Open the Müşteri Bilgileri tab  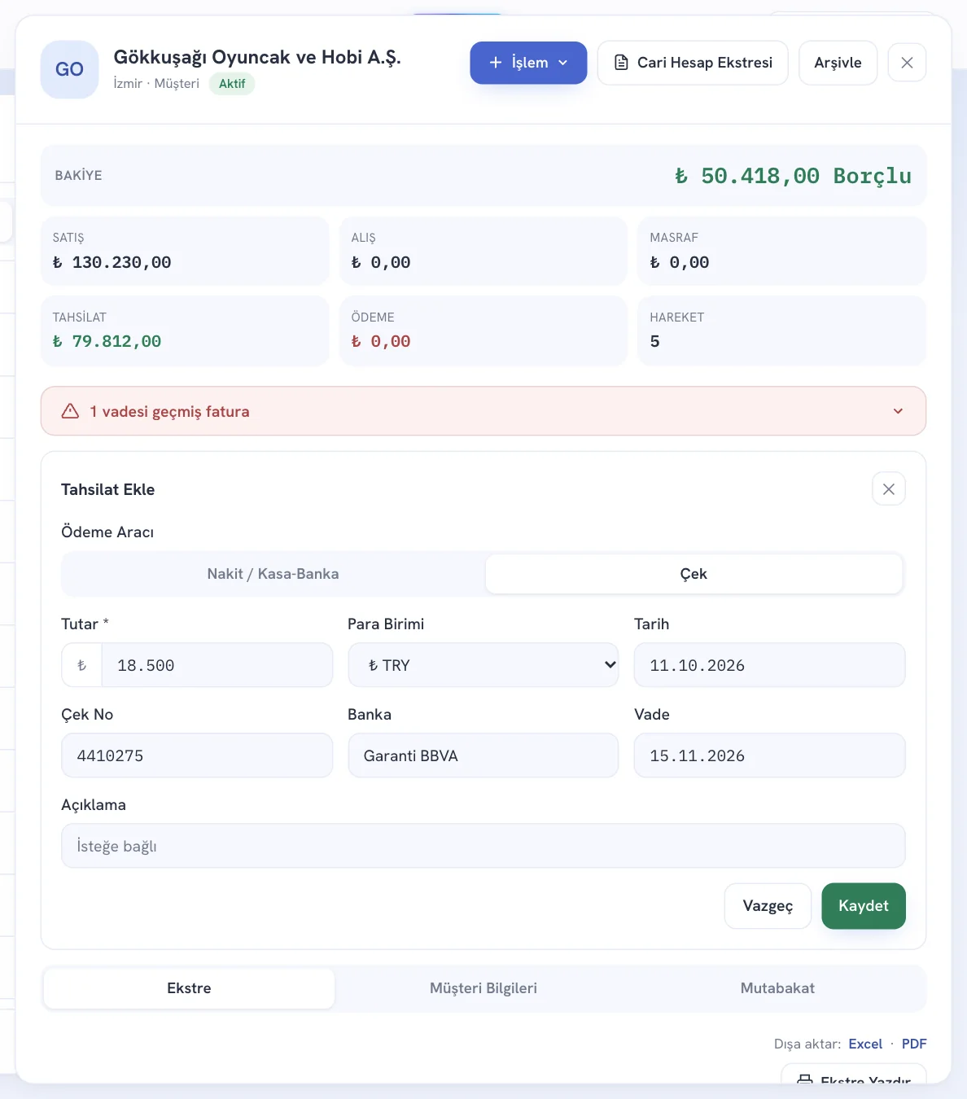(483, 988)
